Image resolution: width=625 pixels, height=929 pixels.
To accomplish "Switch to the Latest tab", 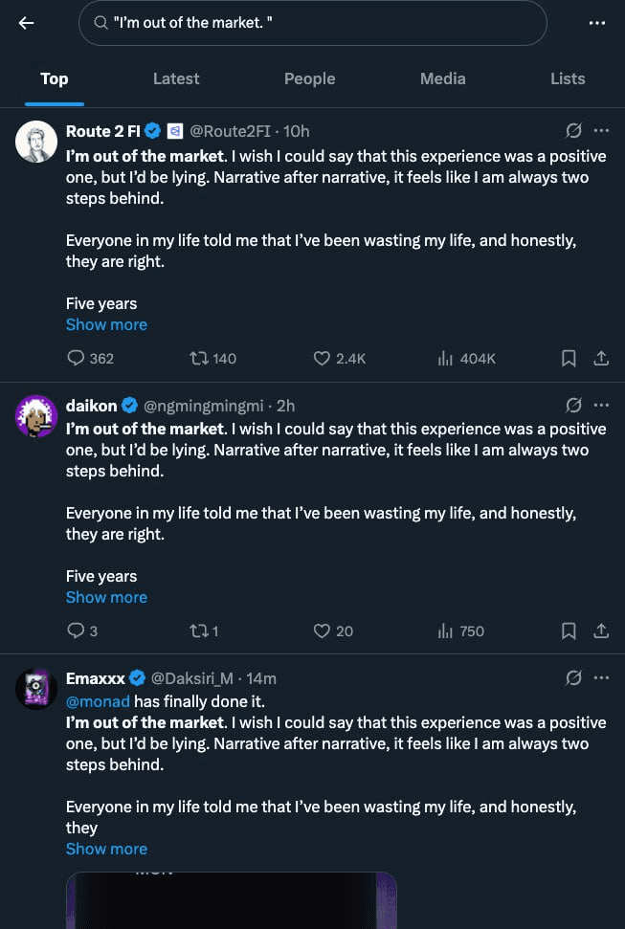I will (x=176, y=78).
